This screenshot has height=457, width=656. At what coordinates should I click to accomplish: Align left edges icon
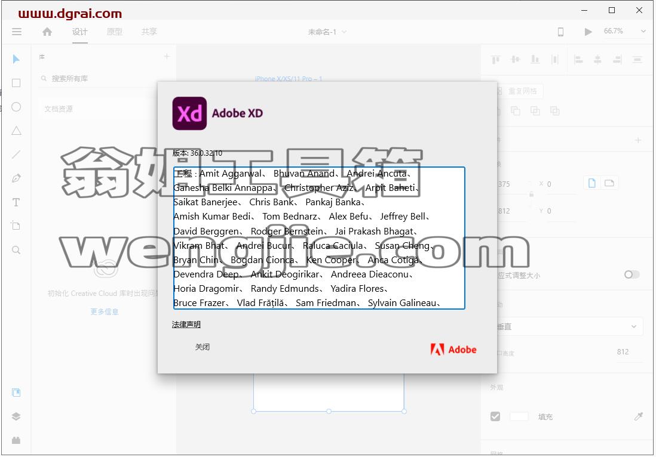point(578,60)
